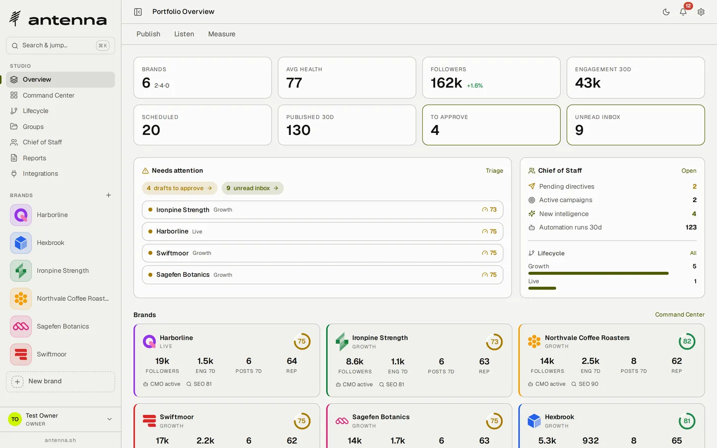Viewport: 717px width, 448px height.
Task: Open Hexbrook brand card logo
Action: (x=534, y=421)
